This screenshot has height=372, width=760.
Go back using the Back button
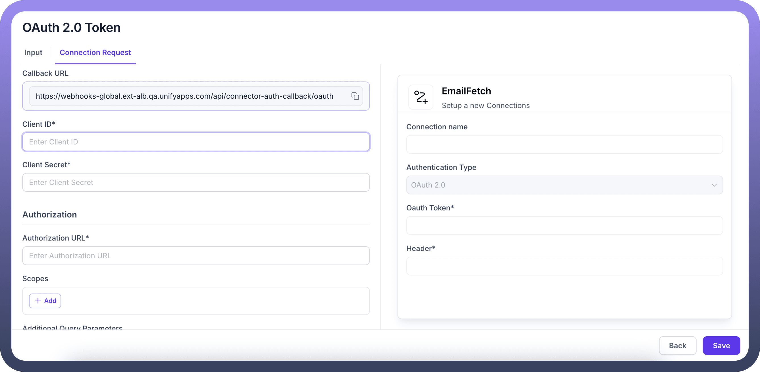click(677, 346)
